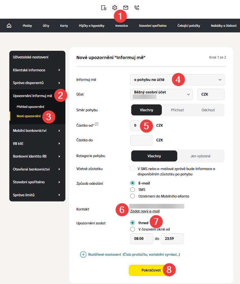
Task: Enable the Včetně zůstatku checkbox
Action: [x=132, y=168]
